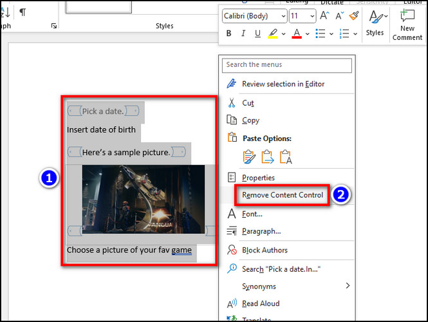The image size is (428, 322).
Task: Expand the numbering library dropdown
Action: coord(355,34)
